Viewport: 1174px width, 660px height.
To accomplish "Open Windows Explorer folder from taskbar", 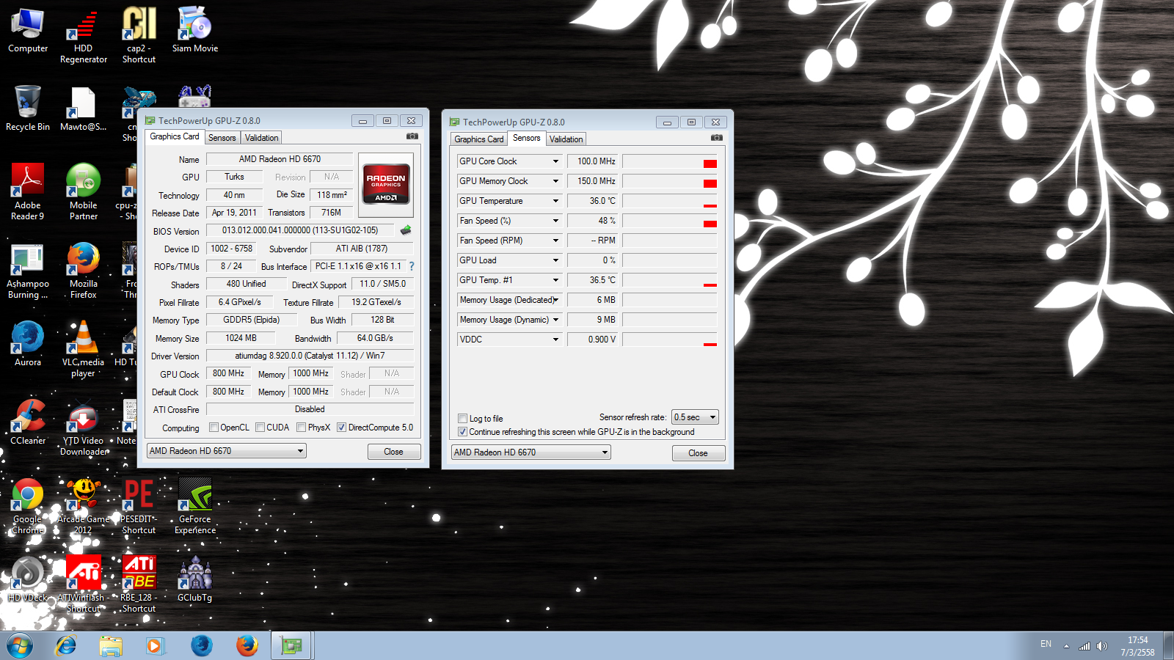I will pyautogui.click(x=111, y=646).
